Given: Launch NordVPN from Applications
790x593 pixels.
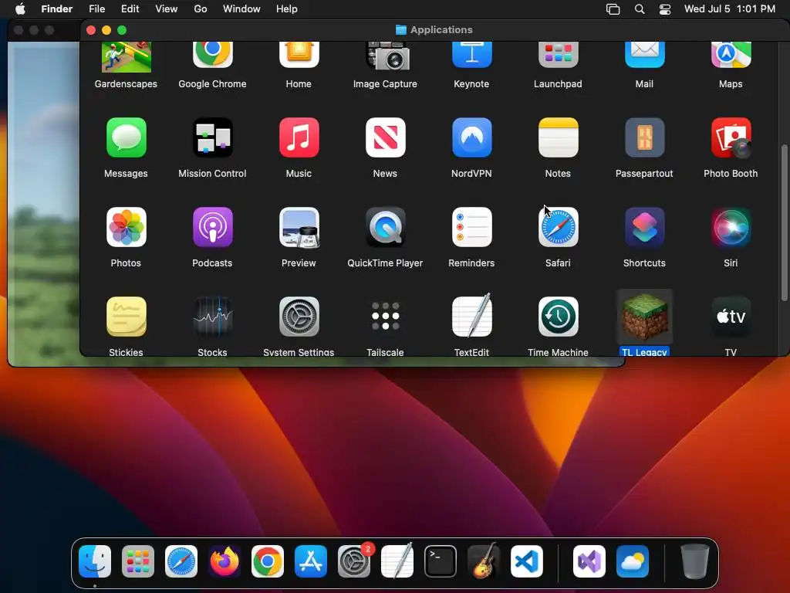Looking at the screenshot, I should [471, 137].
